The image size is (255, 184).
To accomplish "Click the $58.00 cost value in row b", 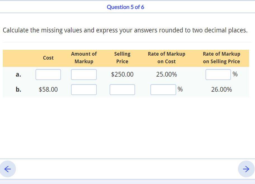I will click(x=48, y=89).
